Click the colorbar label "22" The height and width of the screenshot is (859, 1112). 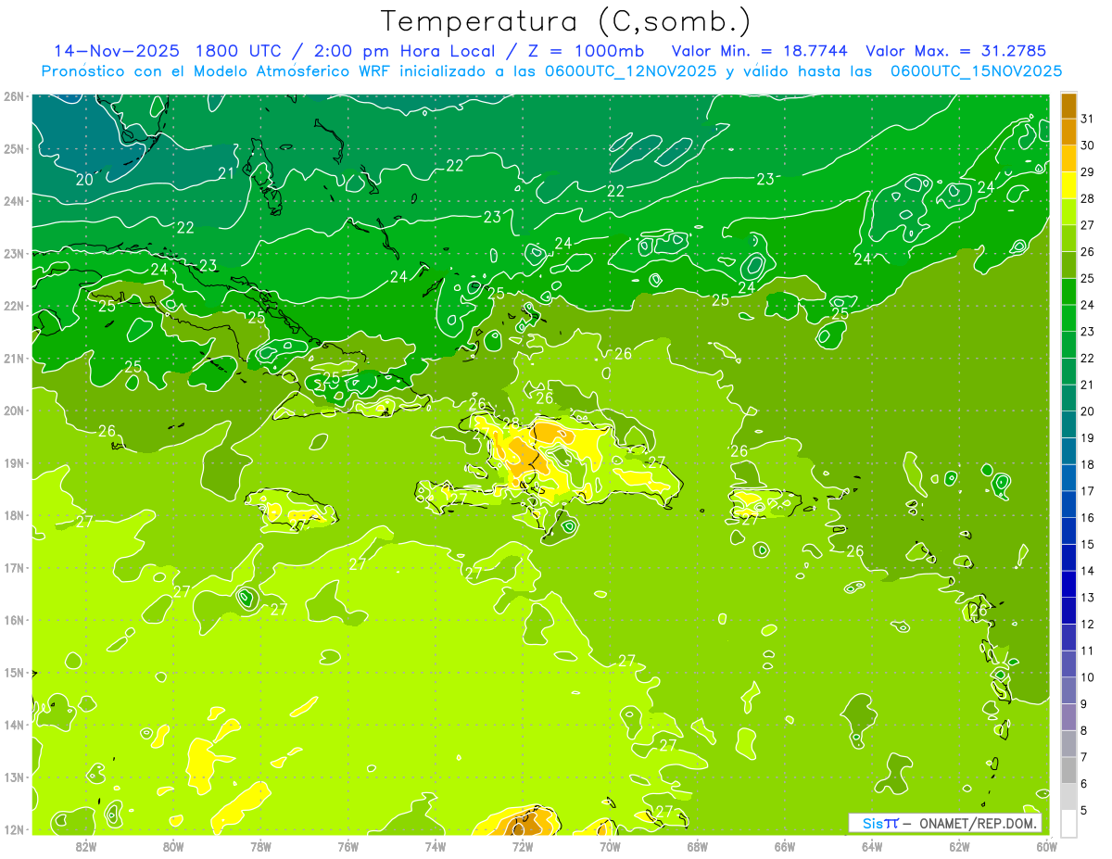click(x=1087, y=358)
